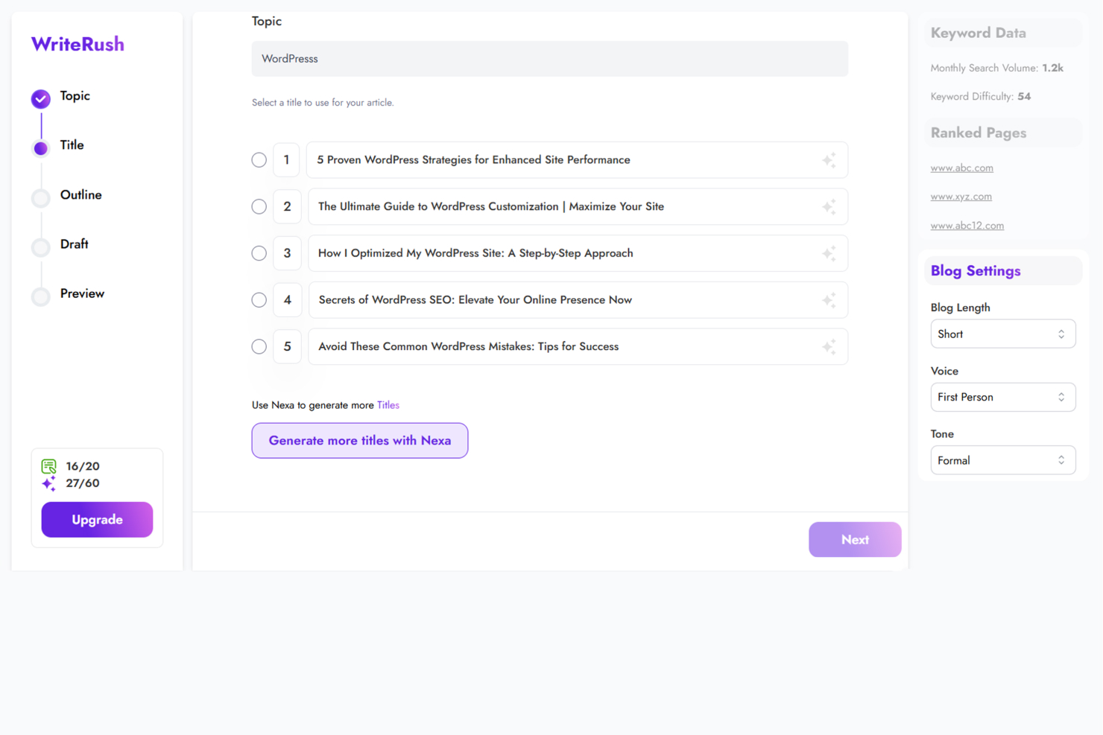
Task: Click the completed Topic checkmark circle
Action: pyautogui.click(x=40, y=98)
